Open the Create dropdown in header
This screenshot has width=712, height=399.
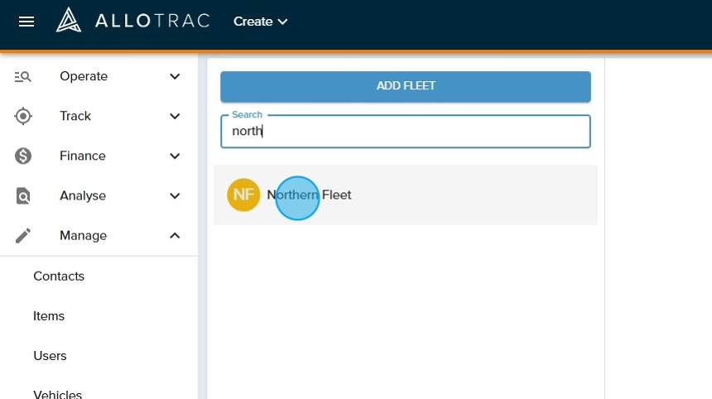(260, 22)
